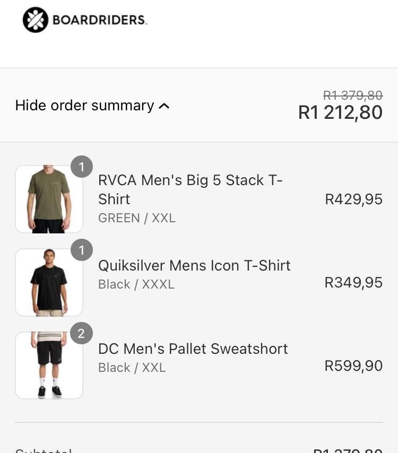Click the R599,90 item price
The height and width of the screenshot is (453, 398).
click(353, 366)
